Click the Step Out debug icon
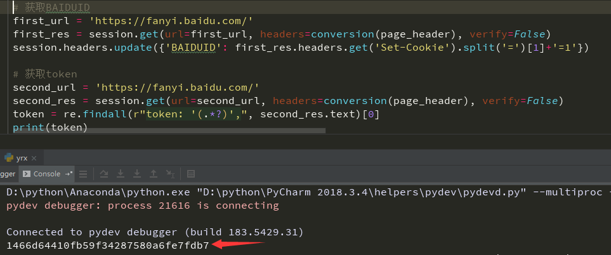The image size is (611, 255). (x=153, y=174)
